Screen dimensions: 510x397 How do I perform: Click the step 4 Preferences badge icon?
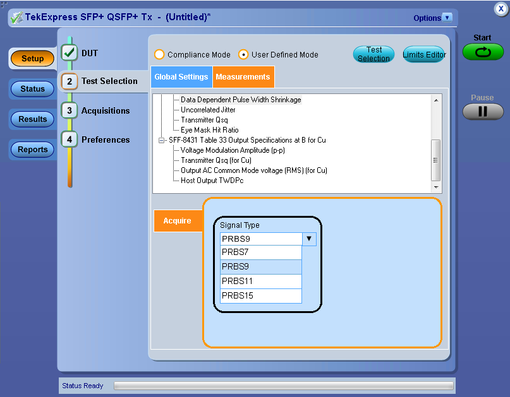[69, 139]
